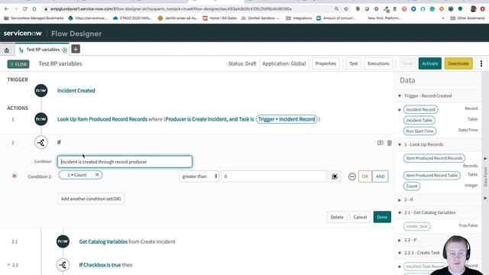489x275 pixels.
Task: Open the operator dropdown set to greater than
Action: tap(199, 176)
